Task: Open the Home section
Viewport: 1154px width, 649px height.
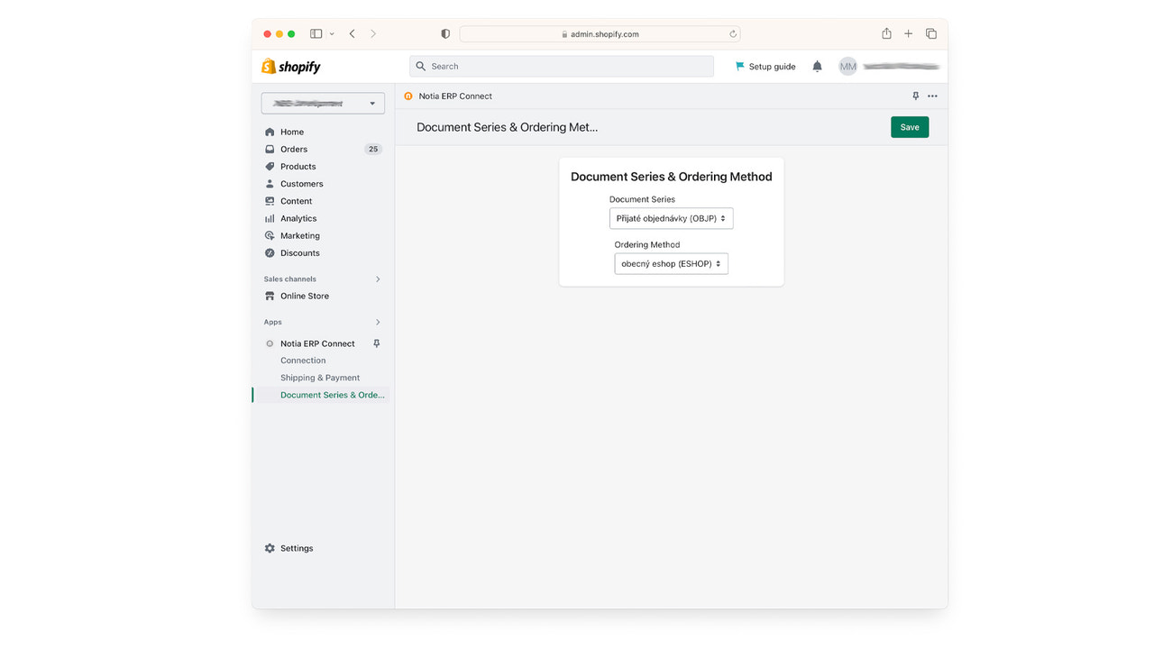Action: point(291,132)
